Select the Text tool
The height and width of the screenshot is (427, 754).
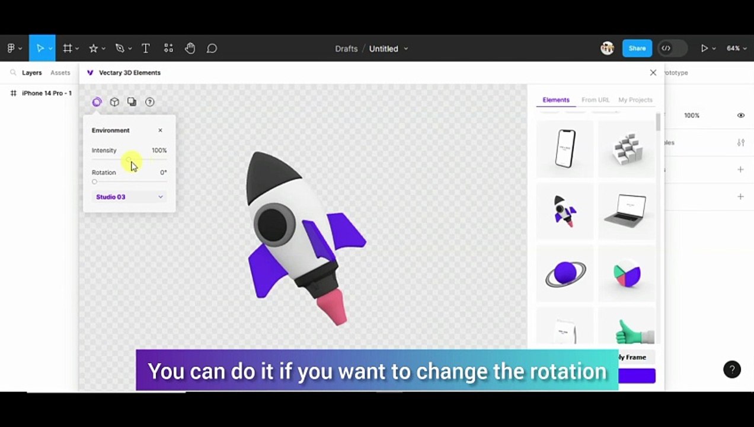click(145, 49)
